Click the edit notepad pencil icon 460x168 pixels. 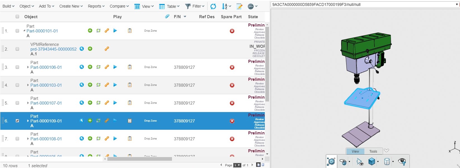(239, 6)
